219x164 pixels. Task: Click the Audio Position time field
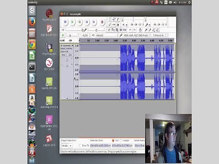coord(140,145)
